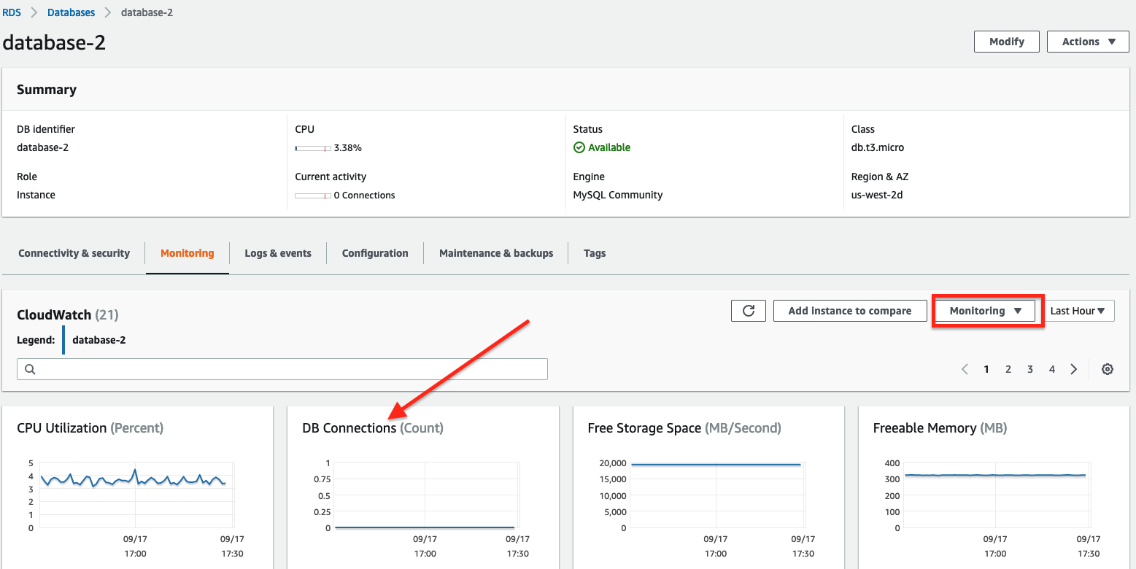
Task: Open the graph preferences gear icon
Action: [1108, 368]
